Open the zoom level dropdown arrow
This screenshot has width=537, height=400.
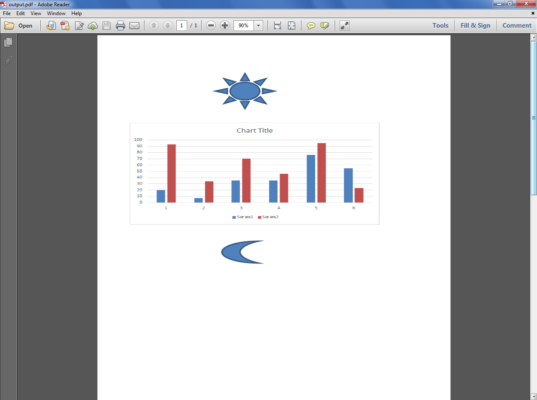(x=259, y=26)
